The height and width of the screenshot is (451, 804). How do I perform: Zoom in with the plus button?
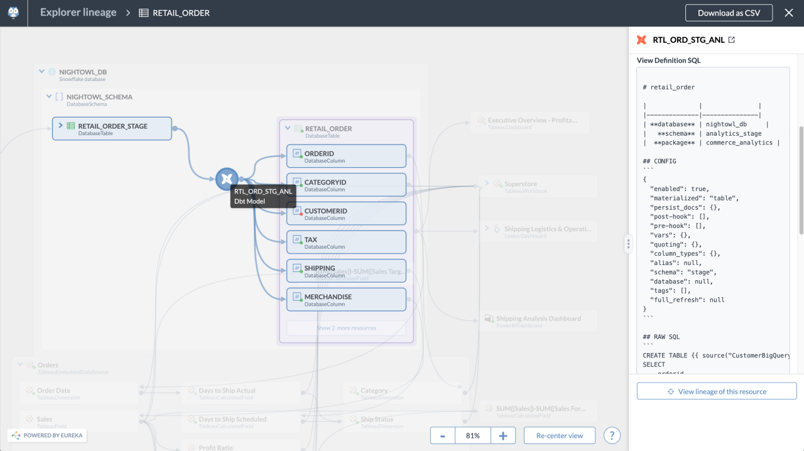pyautogui.click(x=503, y=435)
